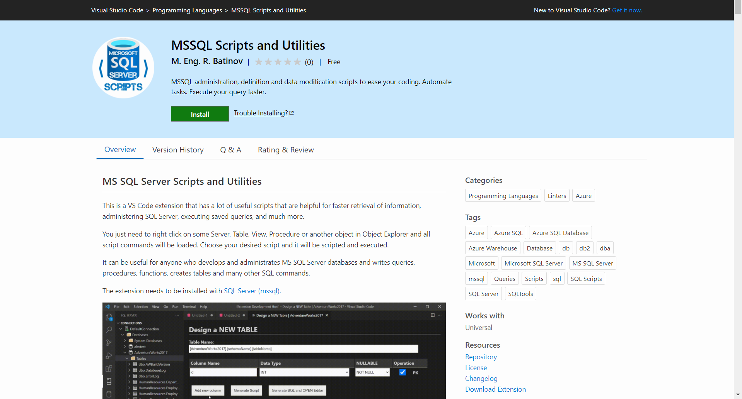Open the Visual Studio Code breadcrumb
Image resolution: width=742 pixels, height=399 pixels.
(x=117, y=10)
